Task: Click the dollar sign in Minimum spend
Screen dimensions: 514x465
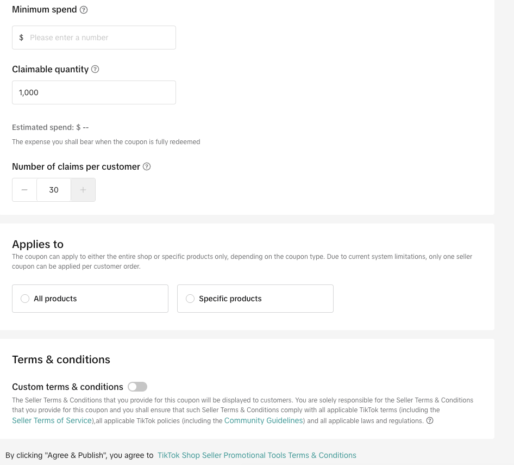Action: pos(21,38)
